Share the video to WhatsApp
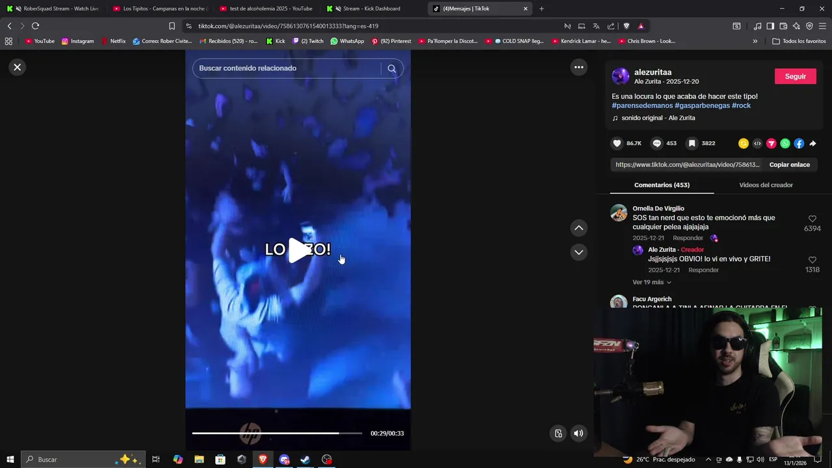 (x=785, y=143)
